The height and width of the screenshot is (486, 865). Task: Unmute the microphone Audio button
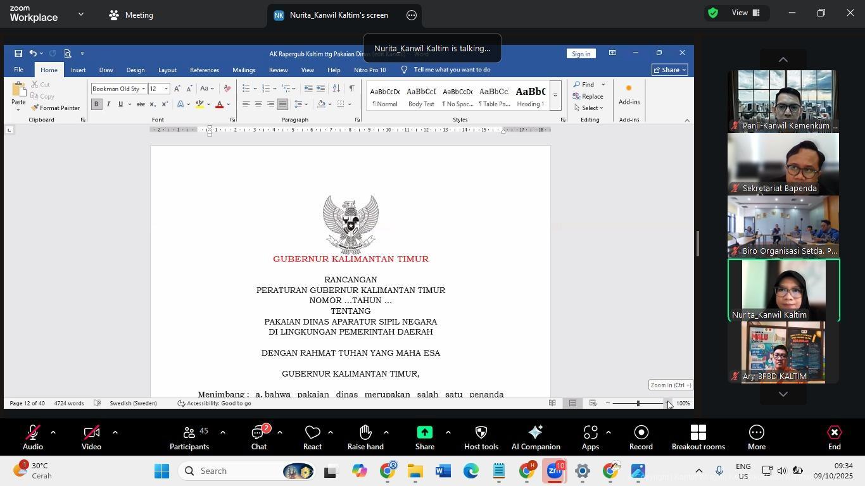(32, 438)
